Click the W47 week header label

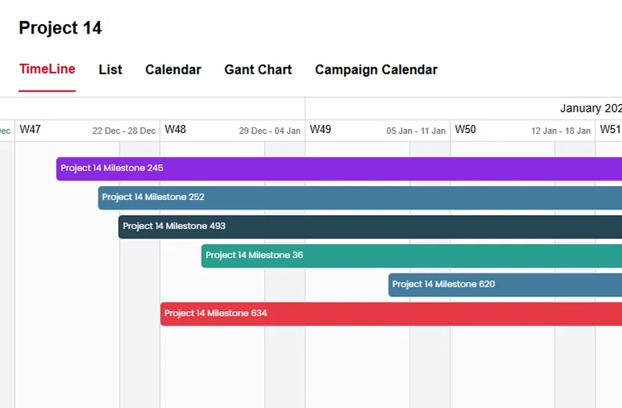(30, 130)
